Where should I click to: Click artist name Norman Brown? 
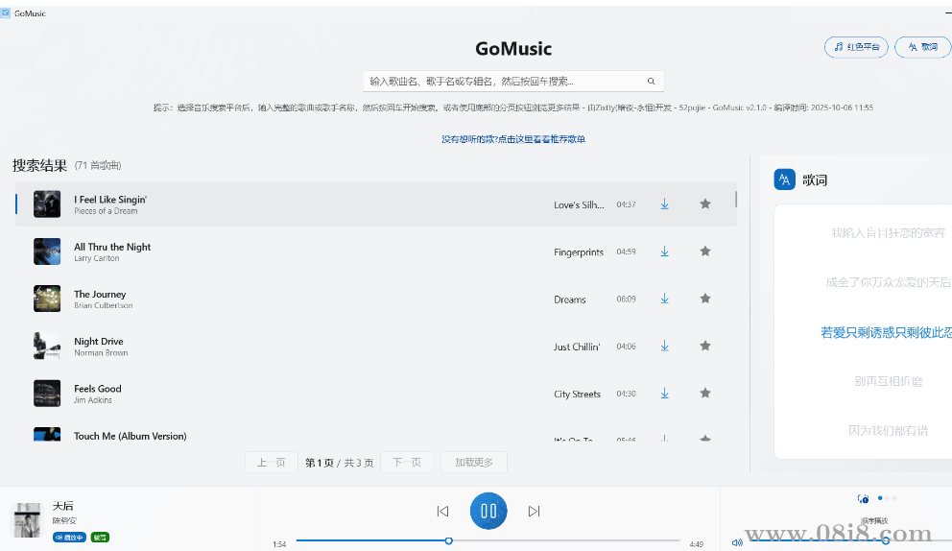pos(101,353)
